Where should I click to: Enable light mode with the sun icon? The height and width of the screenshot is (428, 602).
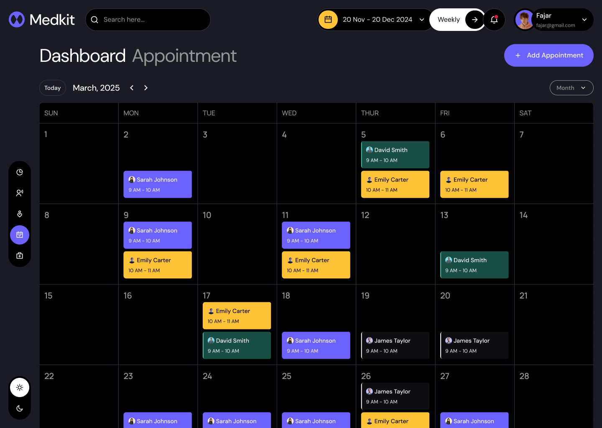(x=20, y=387)
